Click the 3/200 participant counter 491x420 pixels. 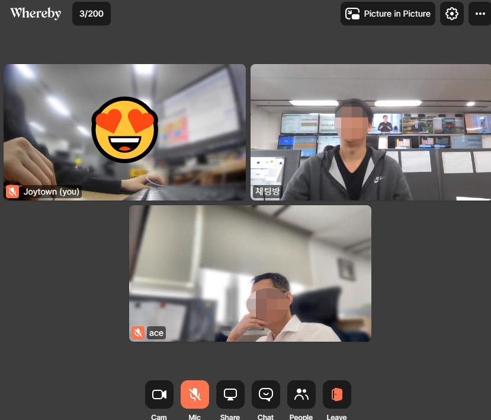pyautogui.click(x=91, y=14)
